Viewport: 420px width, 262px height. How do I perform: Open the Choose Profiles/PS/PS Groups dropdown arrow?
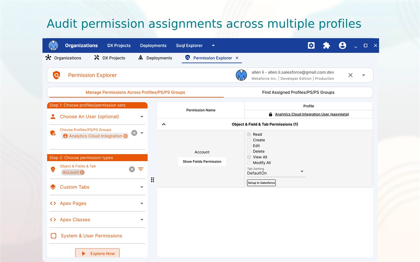tap(142, 133)
